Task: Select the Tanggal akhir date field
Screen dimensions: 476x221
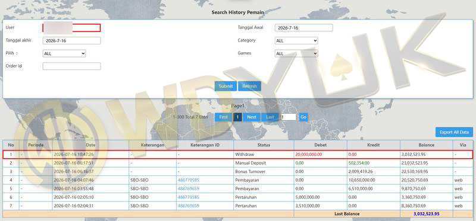Action: point(71,40)
